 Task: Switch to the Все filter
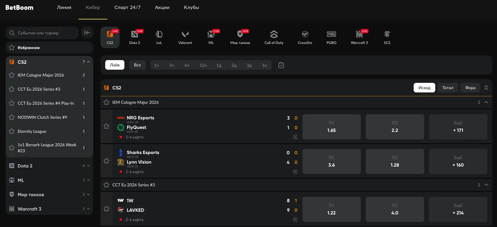(137, 65)
